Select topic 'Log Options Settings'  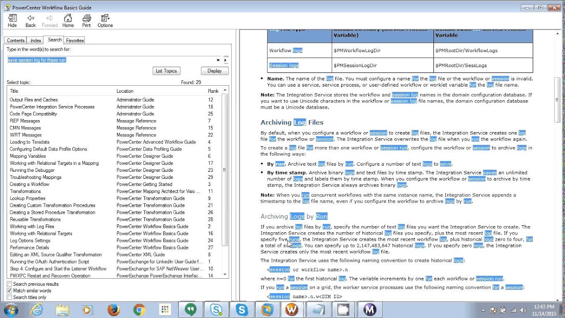30,241
